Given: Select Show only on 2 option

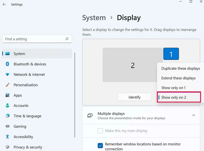Looking at the screenshot, I should click(x=179, y=97).
